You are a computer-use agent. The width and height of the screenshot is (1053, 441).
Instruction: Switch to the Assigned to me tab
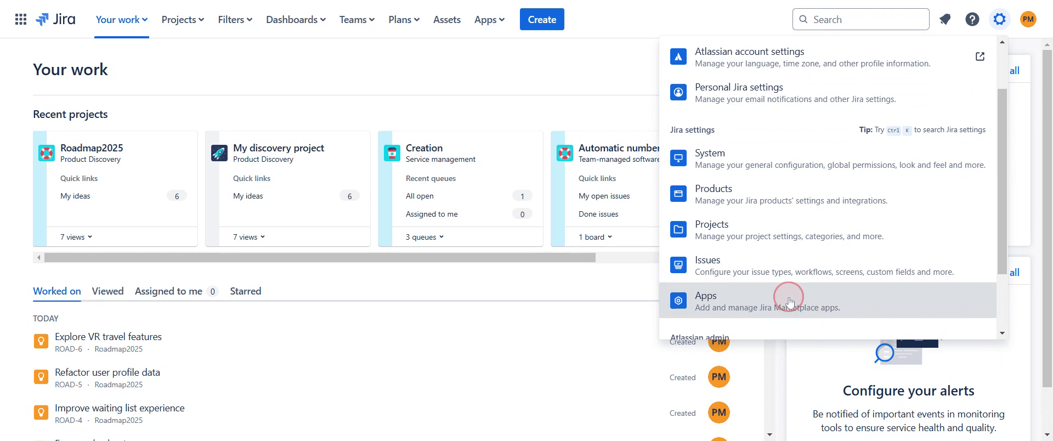click(x=176, y=291)
